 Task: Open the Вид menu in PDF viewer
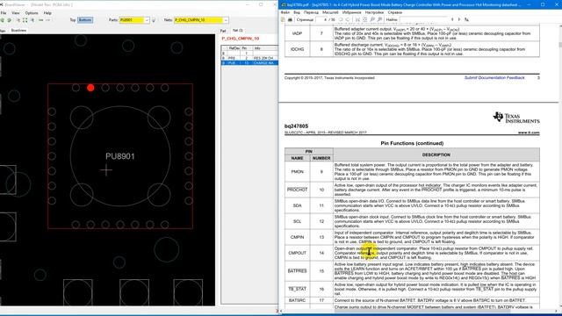297,12
